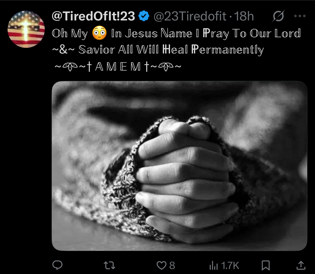315x274 pixels.
Task: Open tweet via the "Savior All Will Heal" text
Action: (133, 49)
